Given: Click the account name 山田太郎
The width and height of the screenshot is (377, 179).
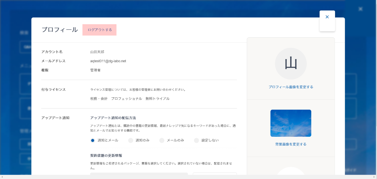Looking at the screenshot, I should coord(97,52).
